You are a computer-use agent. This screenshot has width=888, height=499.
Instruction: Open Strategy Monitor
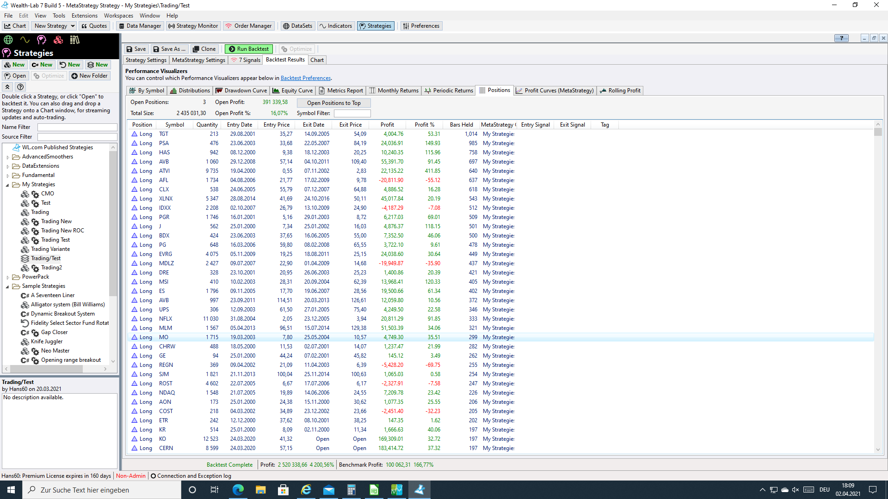(x=193, y=26)
